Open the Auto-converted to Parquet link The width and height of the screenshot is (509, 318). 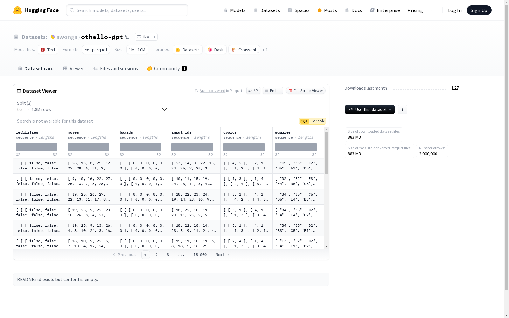pos(212,91)
